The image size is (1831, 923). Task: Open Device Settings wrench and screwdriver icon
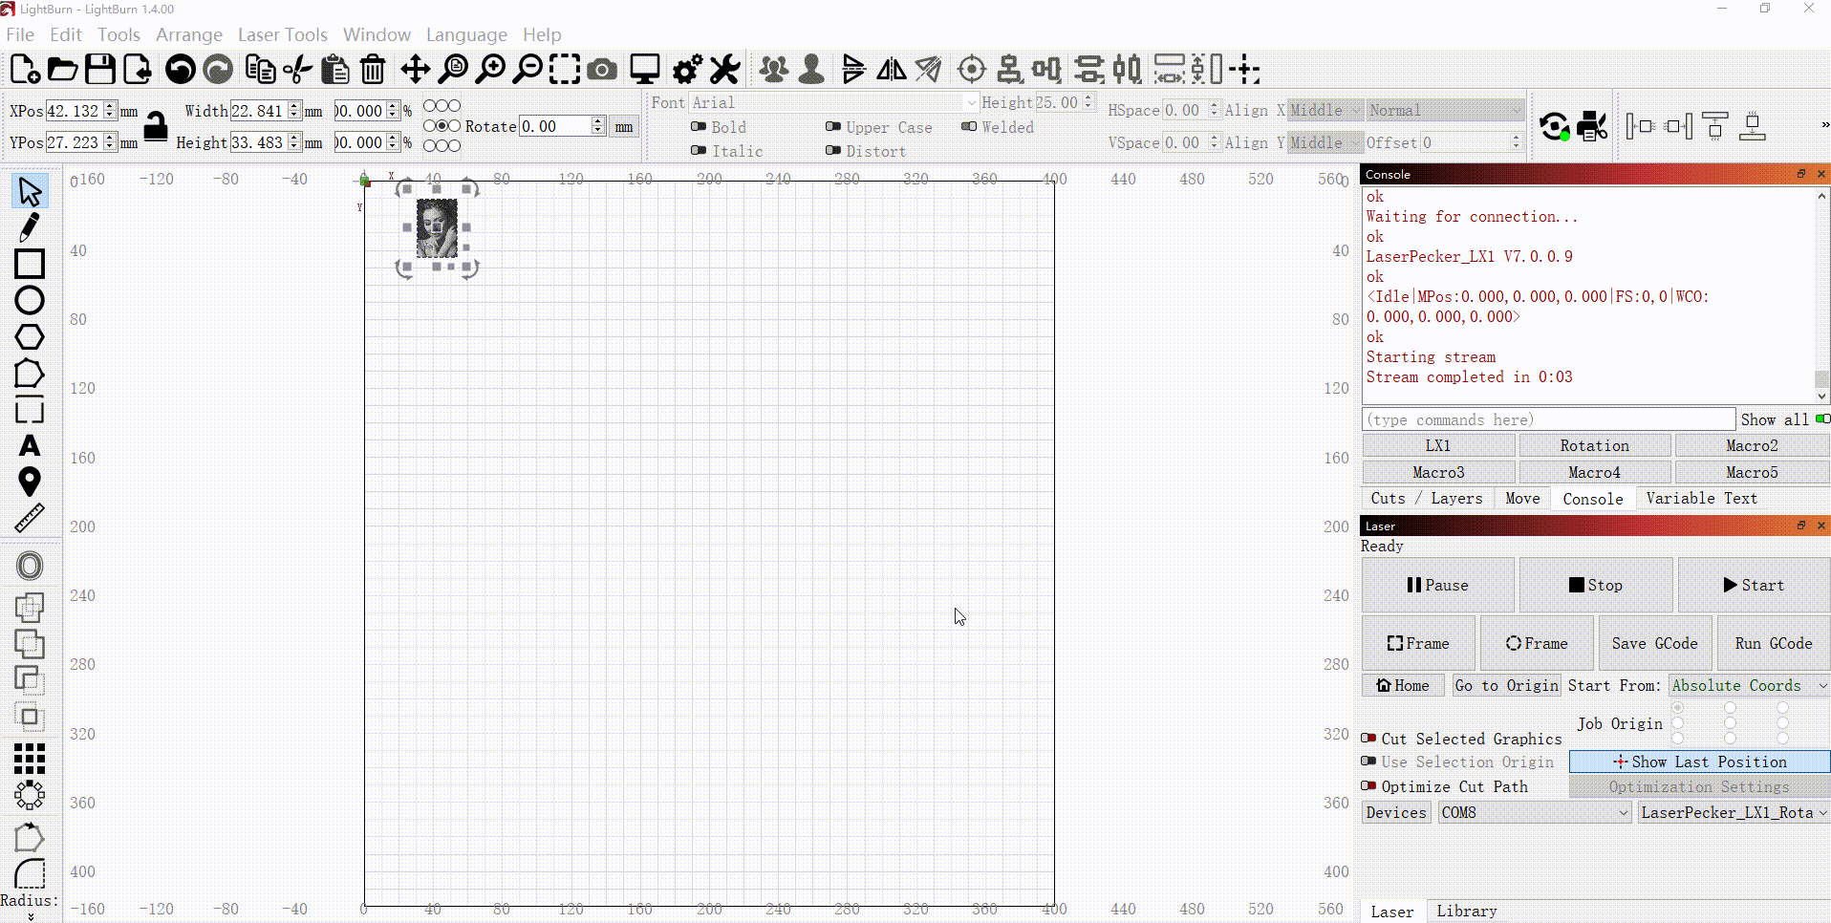[x=725, y=69]
